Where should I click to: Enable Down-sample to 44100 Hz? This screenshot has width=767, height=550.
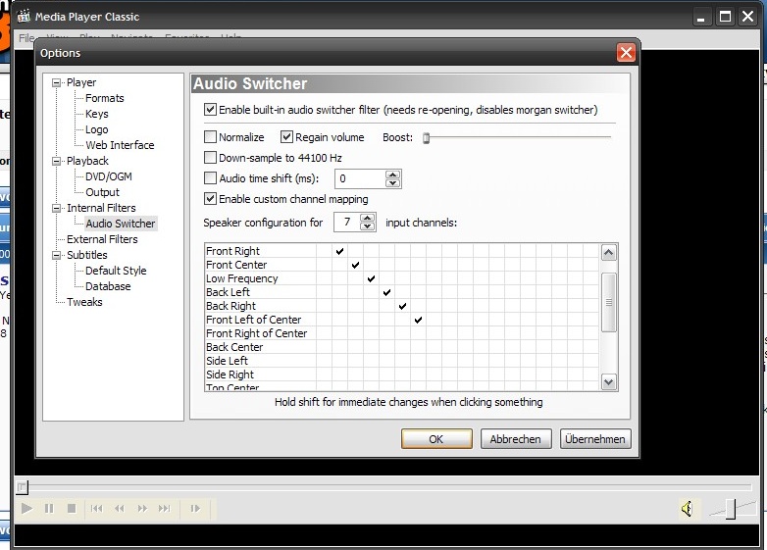pos(210,158)
